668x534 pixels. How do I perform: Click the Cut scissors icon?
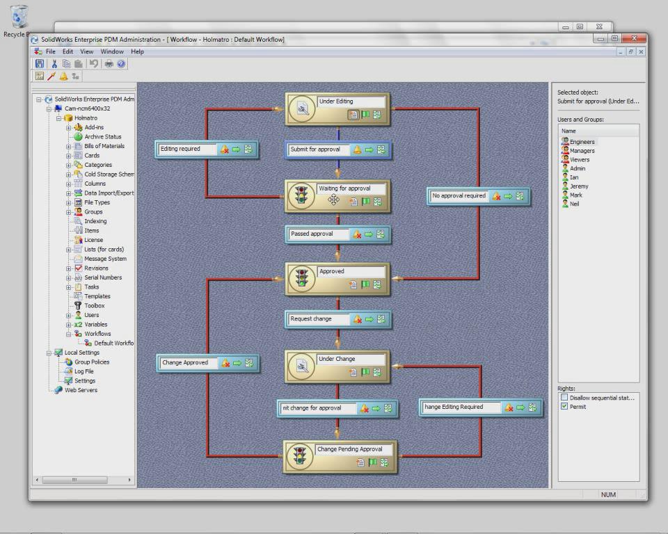[54, 64]
